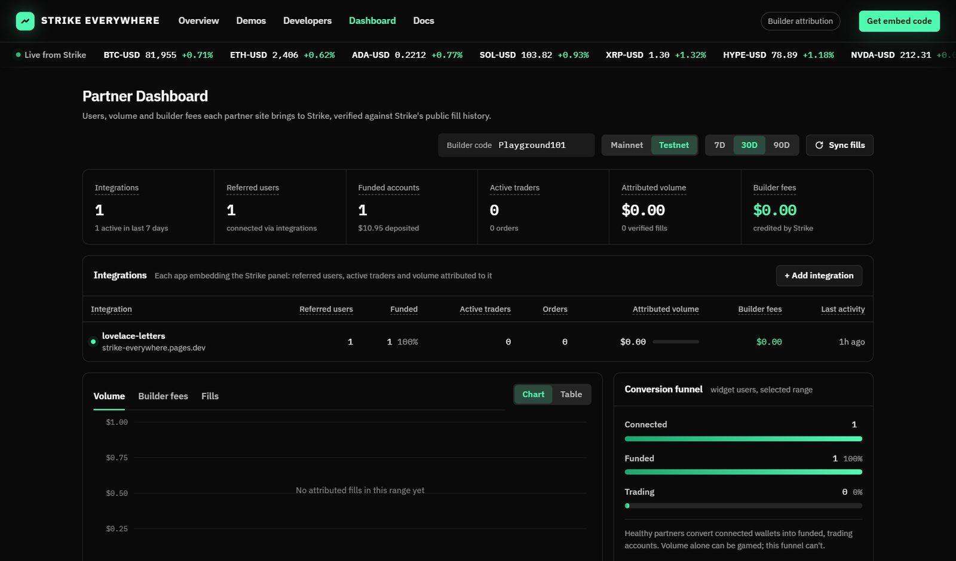Image resolution: width=956 pixels, height=561 pixels.
Task: Click the SOL-USD ticker entry
Action: 534,55
